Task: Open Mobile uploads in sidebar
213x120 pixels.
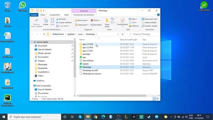Action: [44, 53]
